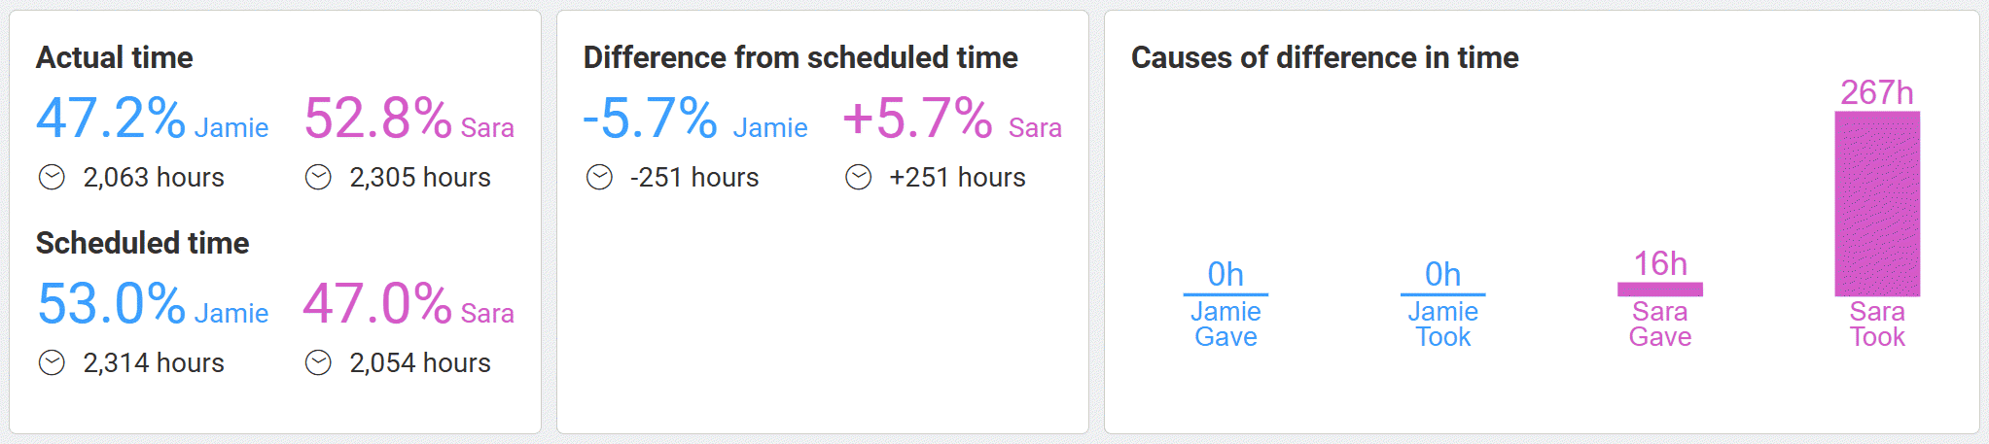Viewport: 1989px width, 444px height.
Task: Click clock icon beside +251 hours
Action: tap(858, 178)
